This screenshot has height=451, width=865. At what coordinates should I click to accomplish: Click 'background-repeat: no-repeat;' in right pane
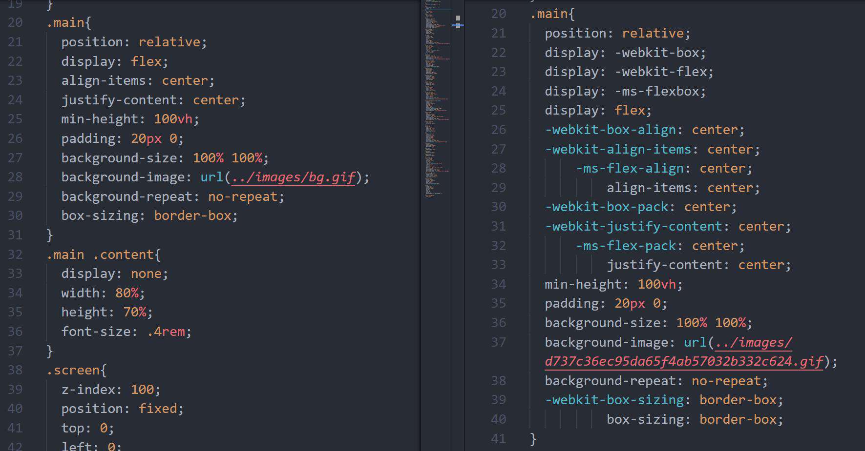coord(656,381)
